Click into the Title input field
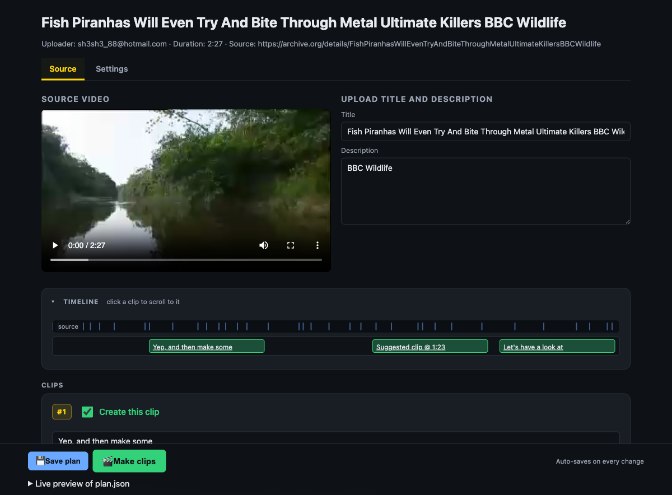Image resolution: width=672 pixels, height=495 pixels. coord(486,132)
